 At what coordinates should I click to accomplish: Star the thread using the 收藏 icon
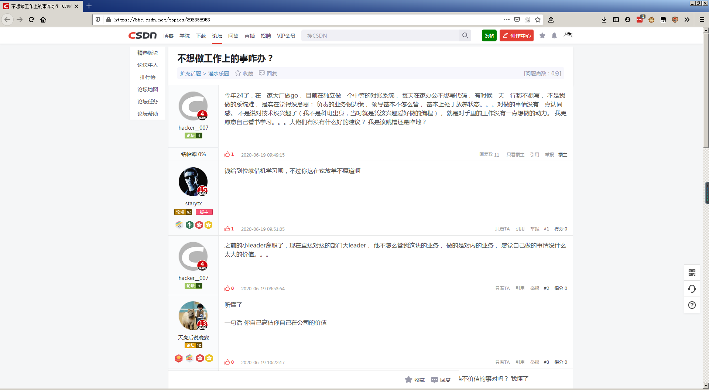pyautogui.click(x=238, y=73)
